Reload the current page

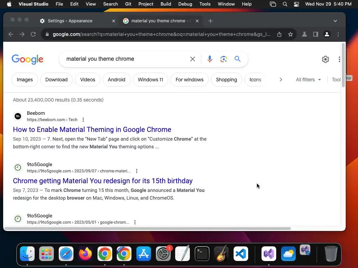click(x=33, y=34)
